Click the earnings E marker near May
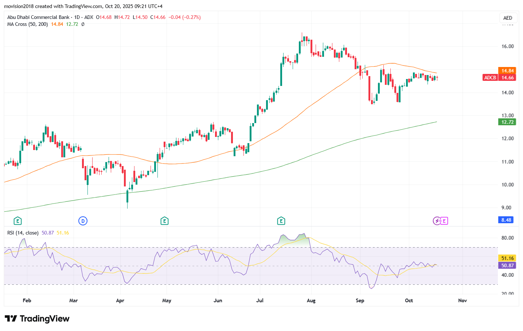The image size is (523, 331). [x=164, y=221]
